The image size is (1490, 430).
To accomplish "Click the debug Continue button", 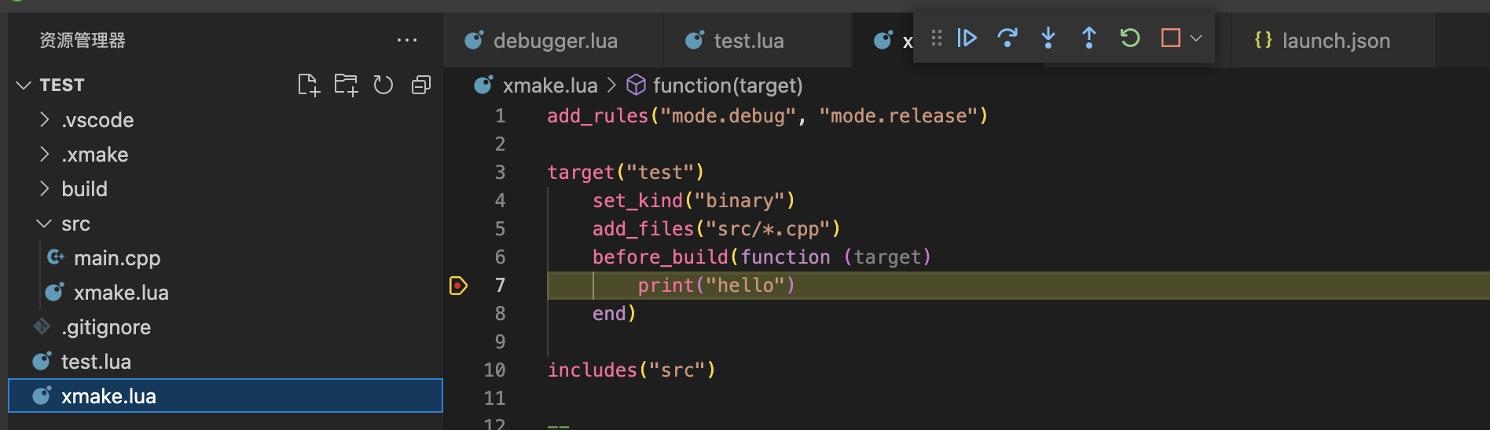I will pyautogui.click(x=967, y=38).
